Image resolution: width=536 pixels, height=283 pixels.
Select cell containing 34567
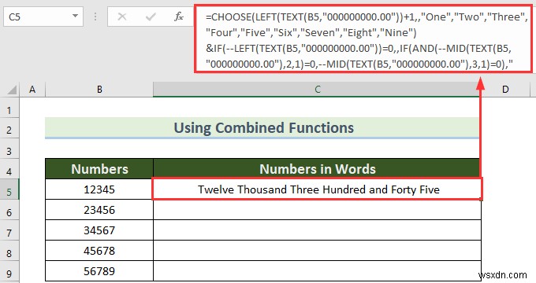99,230
